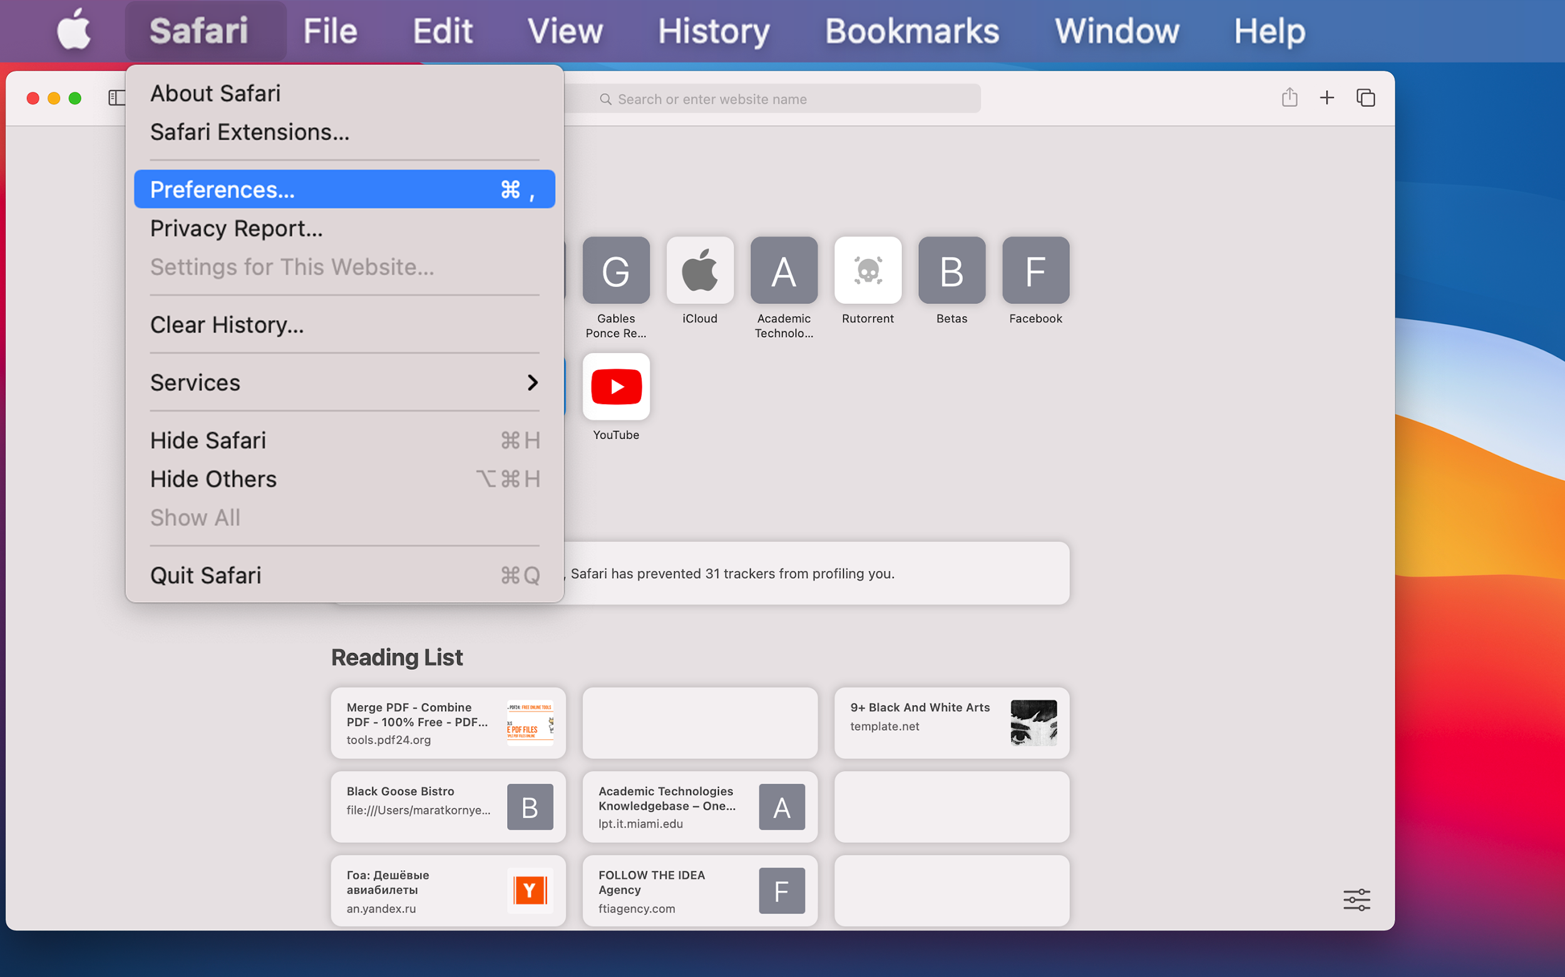Click the Share icon in toolbar
The height and width of the screenshot is (977, 1565).
(x=1290, y=98)
